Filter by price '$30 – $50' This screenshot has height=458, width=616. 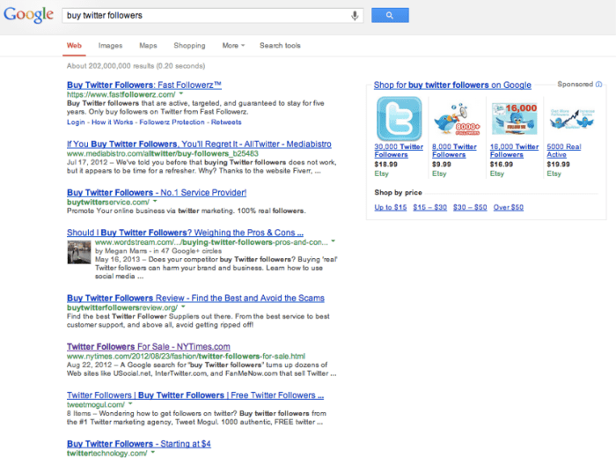coord(470,207)
